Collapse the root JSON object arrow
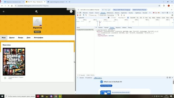This screenshot has height=98, width=174. (x=96, y=30)
